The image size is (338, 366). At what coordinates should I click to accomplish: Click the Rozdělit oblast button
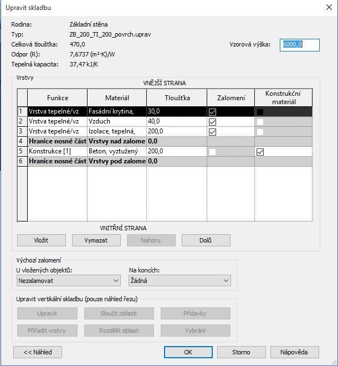pos(119,331)
